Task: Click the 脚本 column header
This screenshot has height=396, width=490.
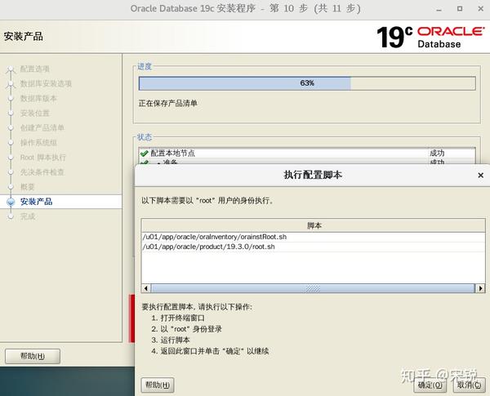Action: click(x=313, y=225)
